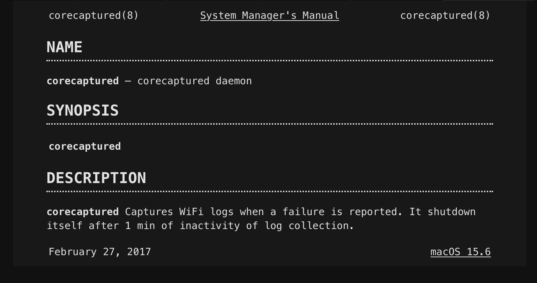Click the "corecaptured daemon" text
The width and height of the screenshot is (537, 283).
coord(194,81)
